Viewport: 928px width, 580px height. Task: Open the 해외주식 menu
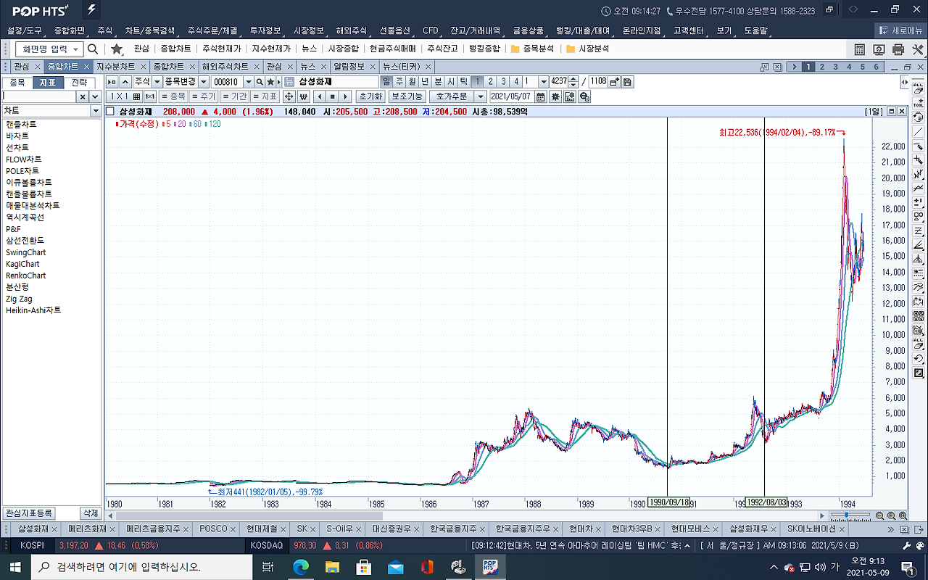click(353, 30)
